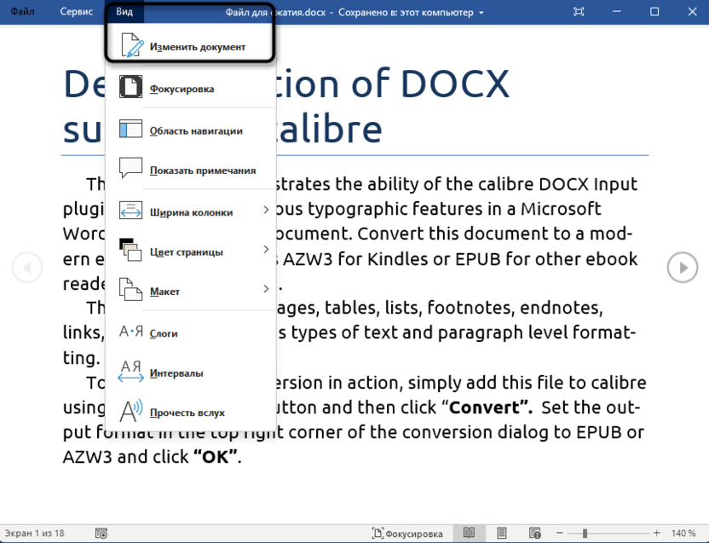
Task: Toggle Область навигации pane
Action: (x=195, y=130)
